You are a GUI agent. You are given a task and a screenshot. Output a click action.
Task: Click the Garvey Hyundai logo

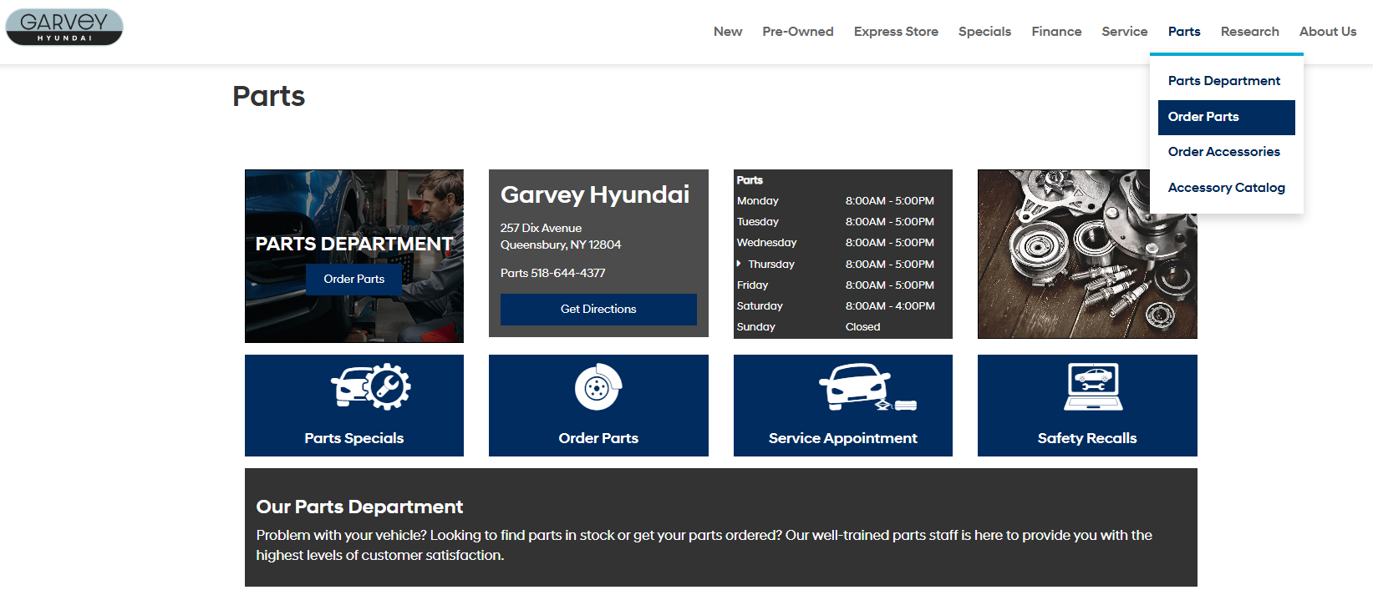tap(64, 28)
